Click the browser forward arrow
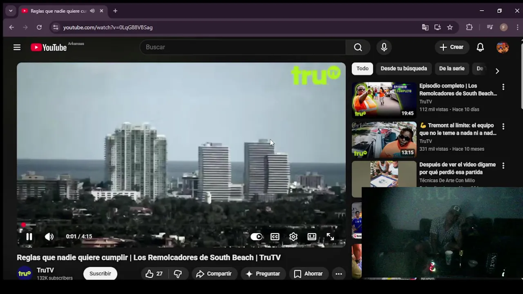 [x=25, y=27]
